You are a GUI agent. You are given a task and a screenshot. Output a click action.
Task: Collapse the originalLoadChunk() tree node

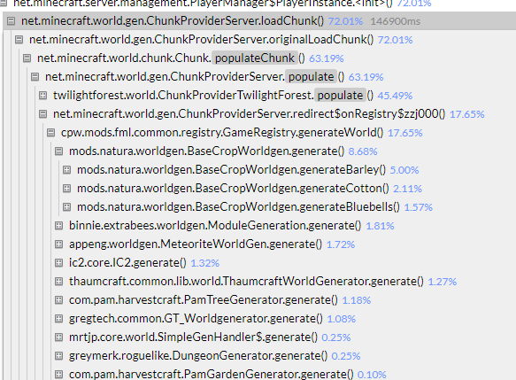(19, 40)
